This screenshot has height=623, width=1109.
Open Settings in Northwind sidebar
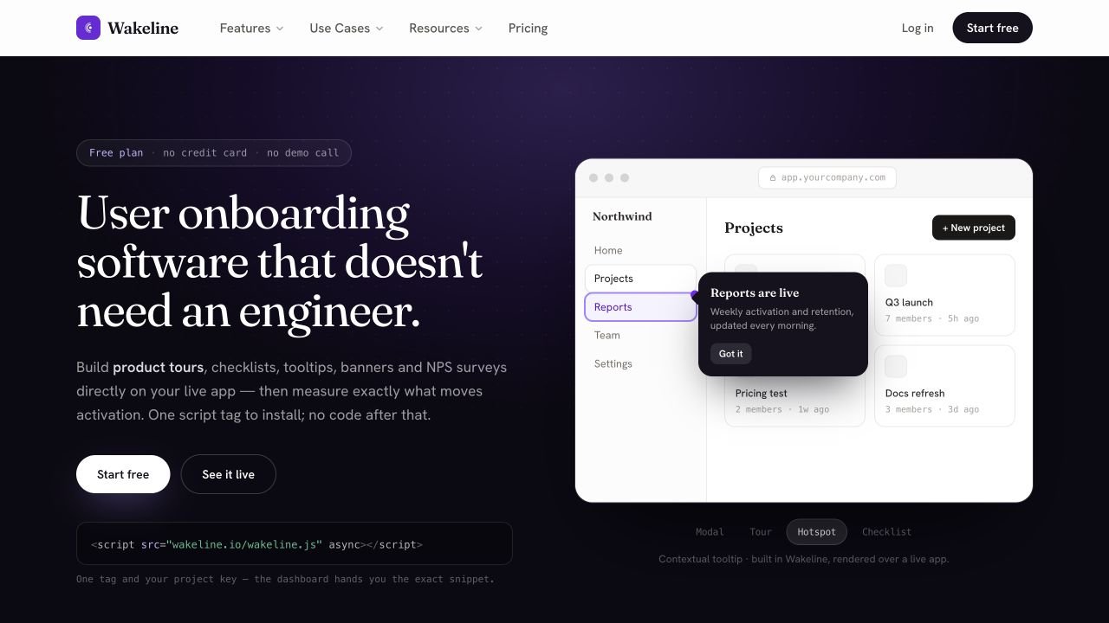(x=640, y=363)
